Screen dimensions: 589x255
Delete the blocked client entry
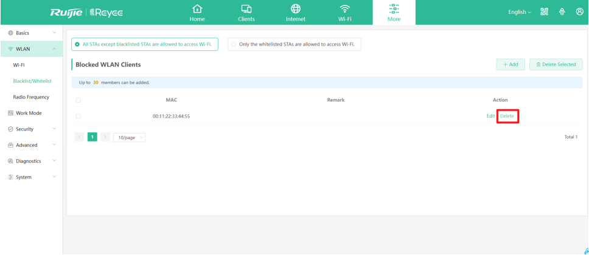pyautogui.click(x=507, y=116)
